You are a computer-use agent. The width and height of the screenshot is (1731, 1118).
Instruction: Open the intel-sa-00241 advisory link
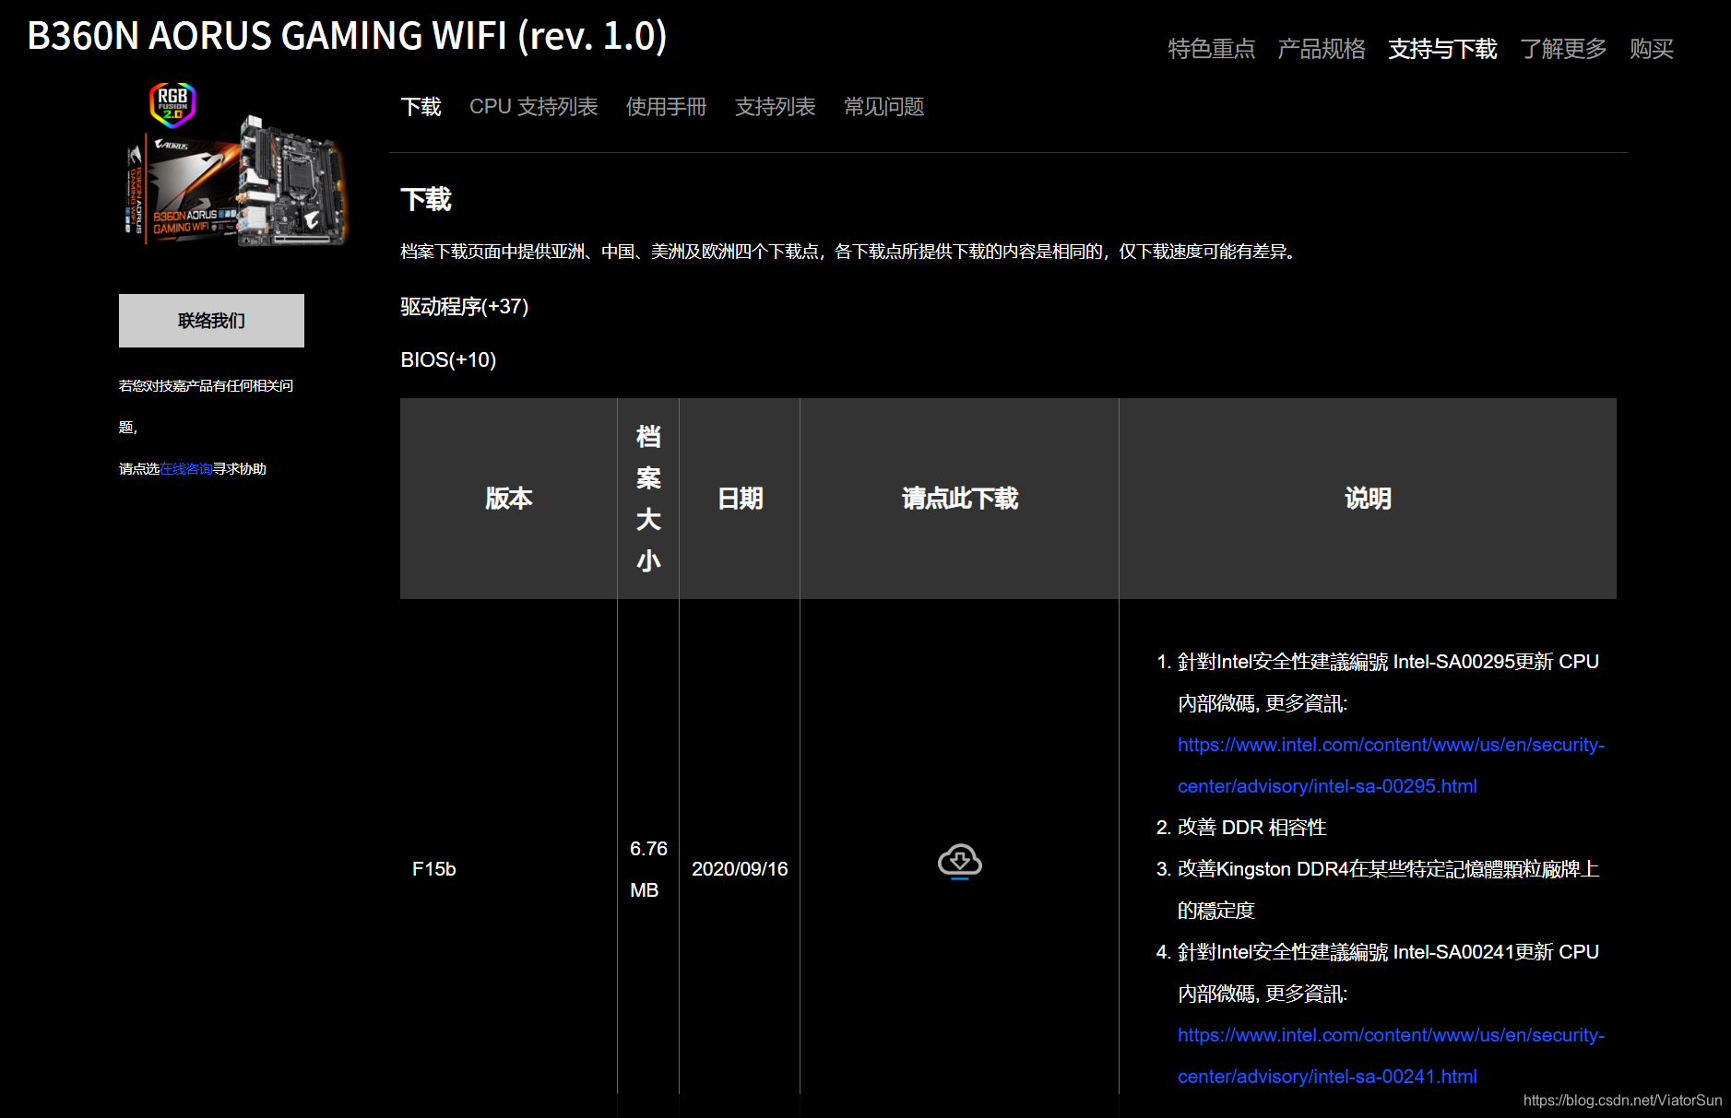(1391, 1055)
